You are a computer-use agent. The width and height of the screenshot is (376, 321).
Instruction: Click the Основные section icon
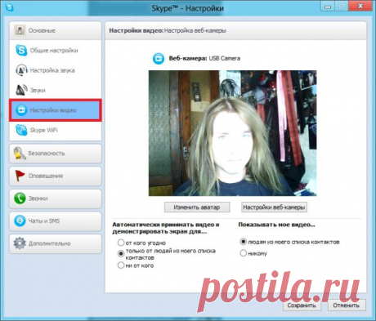(x=20, y=30)
